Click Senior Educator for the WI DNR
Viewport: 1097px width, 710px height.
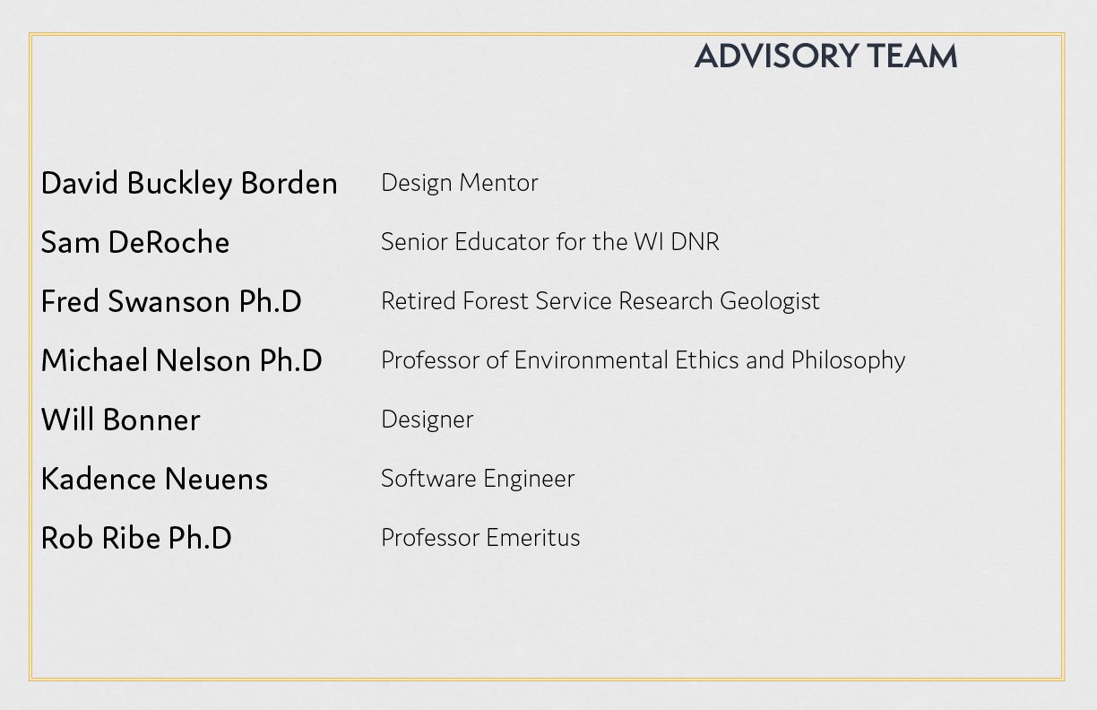tap(550, 241)
